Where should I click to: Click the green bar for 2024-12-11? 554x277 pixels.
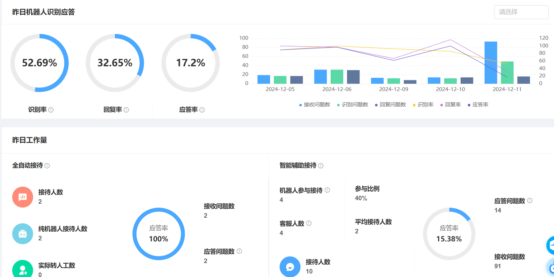tap(507, 73)
